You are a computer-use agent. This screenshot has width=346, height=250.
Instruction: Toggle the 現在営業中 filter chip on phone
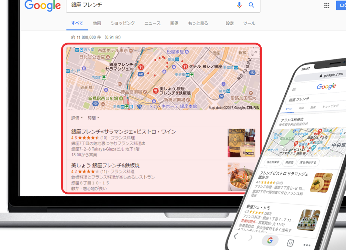tap(273, 162)
